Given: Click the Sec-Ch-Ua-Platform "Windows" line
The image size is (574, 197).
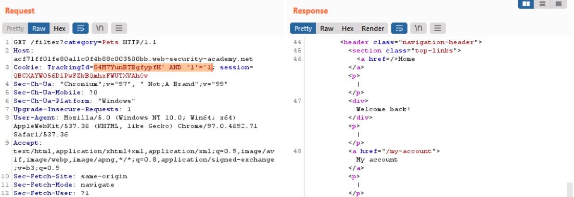Looking at the screenshot, I should (x=74, y=101).
